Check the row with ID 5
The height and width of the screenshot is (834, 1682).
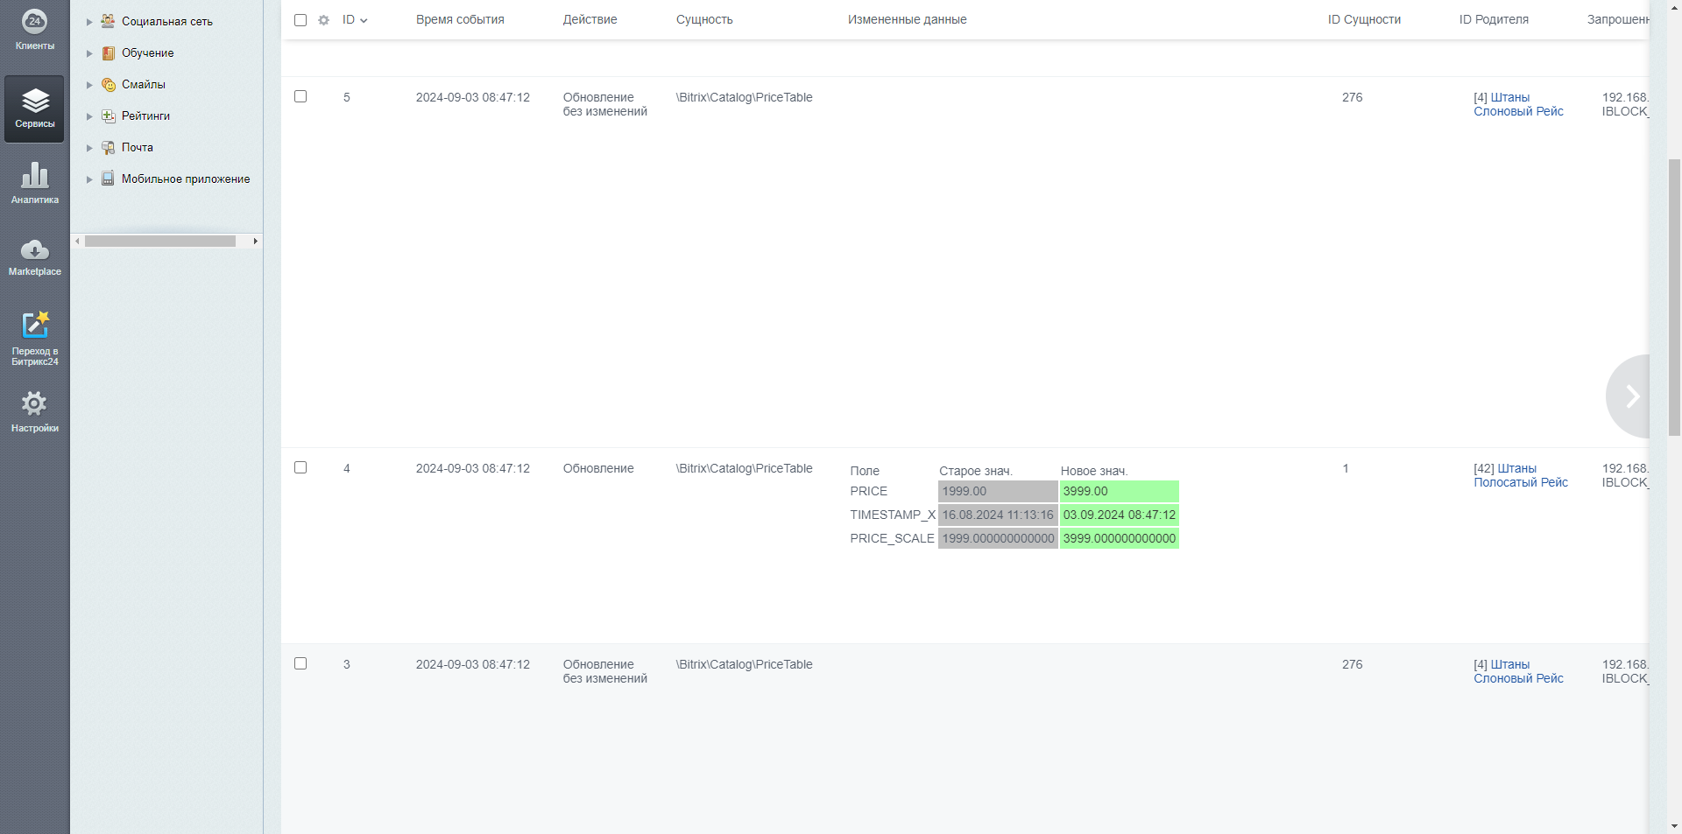300,96
